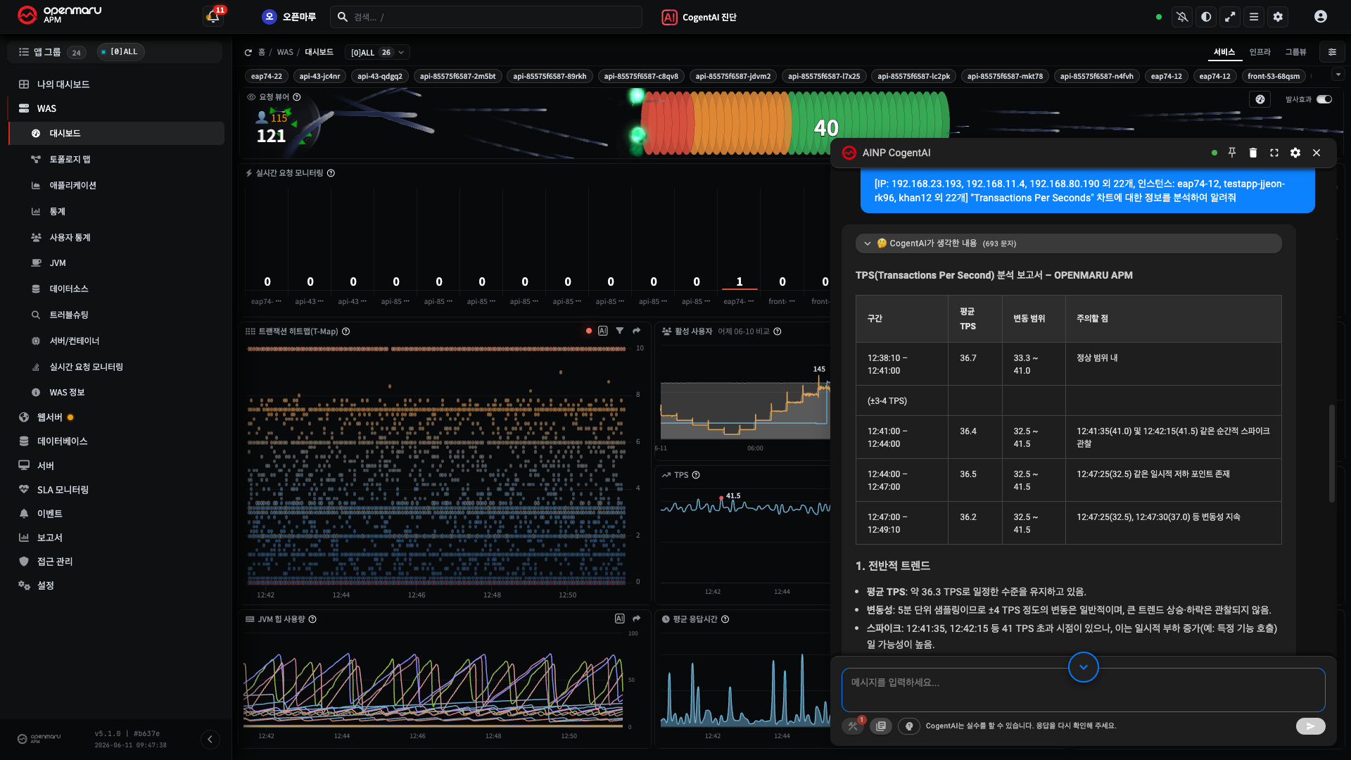
Task: Select the front-53-68qsm instance chip
Action: (1274, 76)
